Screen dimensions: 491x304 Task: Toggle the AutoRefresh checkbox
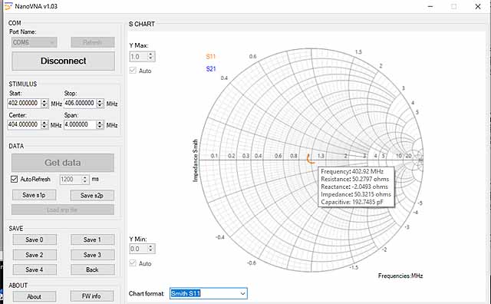pyautogui.click(x=14, y=180)
